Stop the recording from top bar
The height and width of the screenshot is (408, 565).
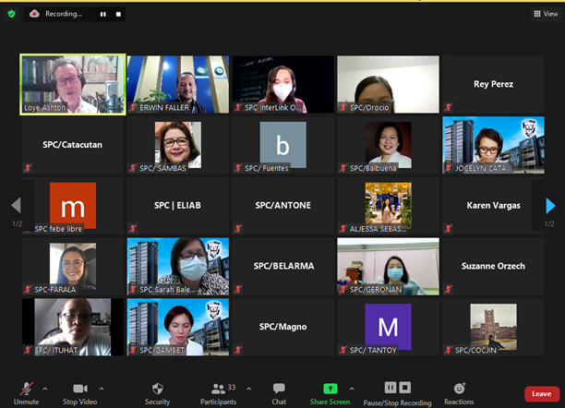tap(118, 14)
